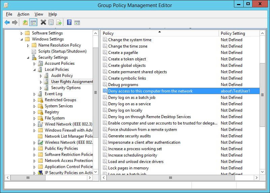Select User Rights Assignment in the tree
Image resolution: width=270 pixels, height=193 pixels.
72,82
